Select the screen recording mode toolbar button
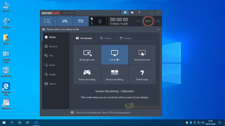 pyautogui.click(x=47, y=21)
